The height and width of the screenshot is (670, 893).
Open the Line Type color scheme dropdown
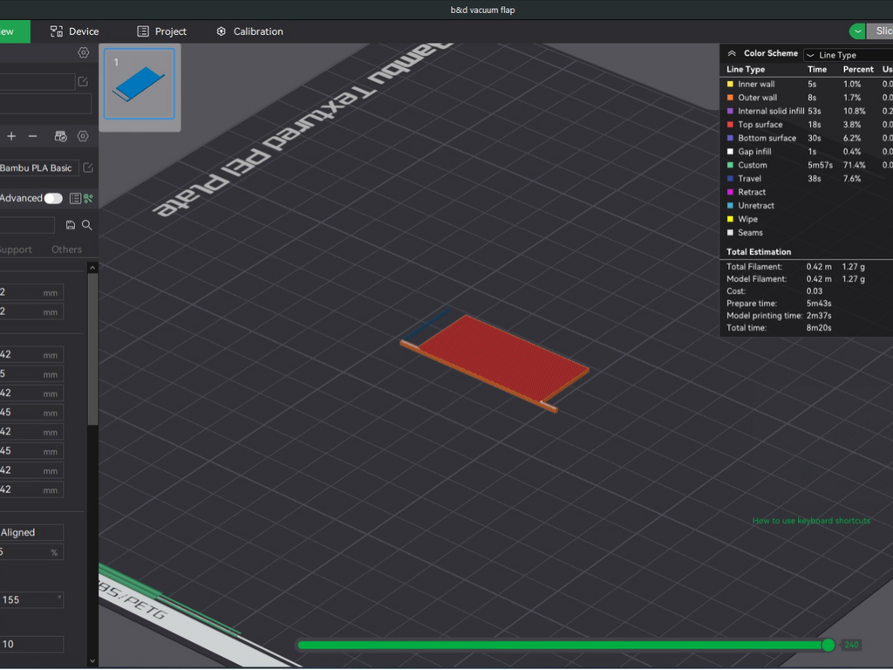click(848, 55)
